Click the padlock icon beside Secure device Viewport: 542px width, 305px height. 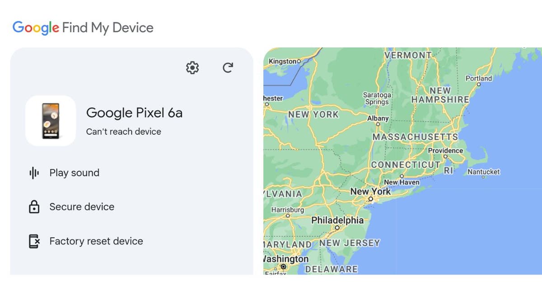point(34,206)
